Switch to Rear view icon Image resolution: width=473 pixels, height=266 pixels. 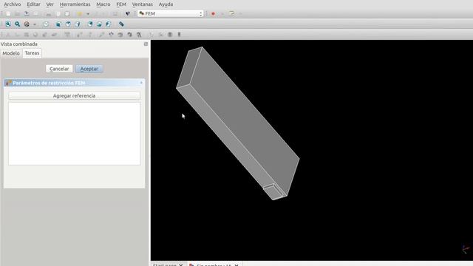(90, 24)
